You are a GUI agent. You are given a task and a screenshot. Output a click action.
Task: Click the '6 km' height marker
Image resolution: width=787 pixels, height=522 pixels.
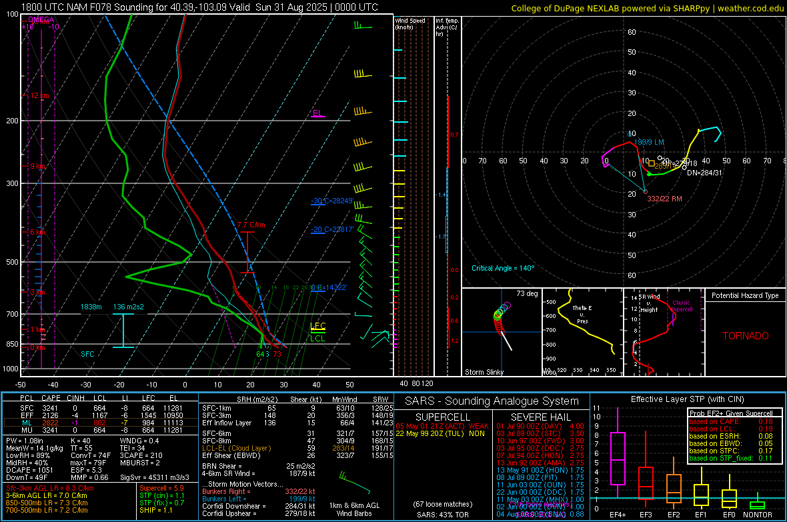click(x=37, y=233)
